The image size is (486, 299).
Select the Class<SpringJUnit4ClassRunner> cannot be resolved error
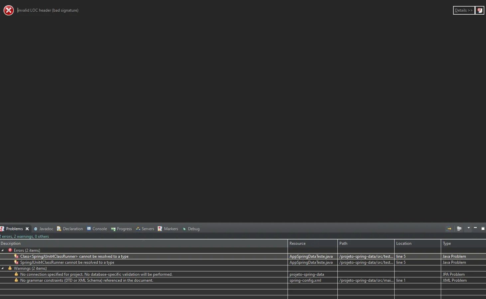[x=243, y=256]
